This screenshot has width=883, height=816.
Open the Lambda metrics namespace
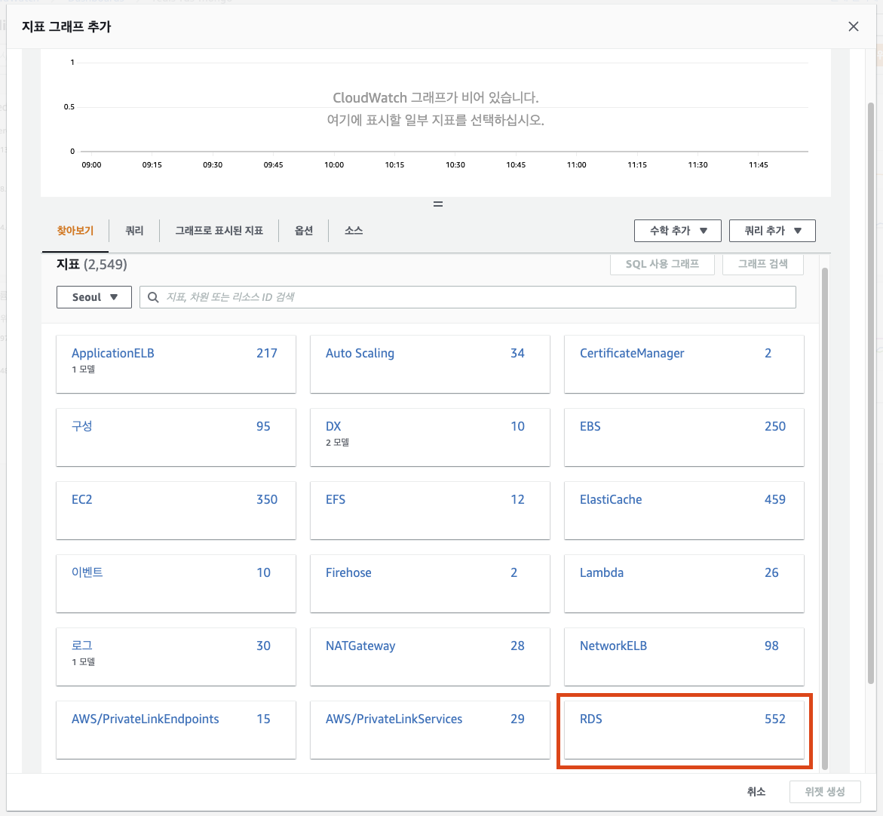(684, 584)
